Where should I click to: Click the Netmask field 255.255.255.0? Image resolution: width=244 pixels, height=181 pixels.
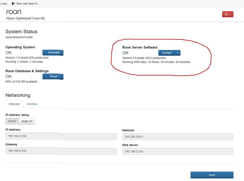click(178, 137)
